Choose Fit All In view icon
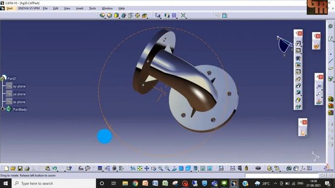The height and width of the screenshot is (188, 335). tap(140, 169)
